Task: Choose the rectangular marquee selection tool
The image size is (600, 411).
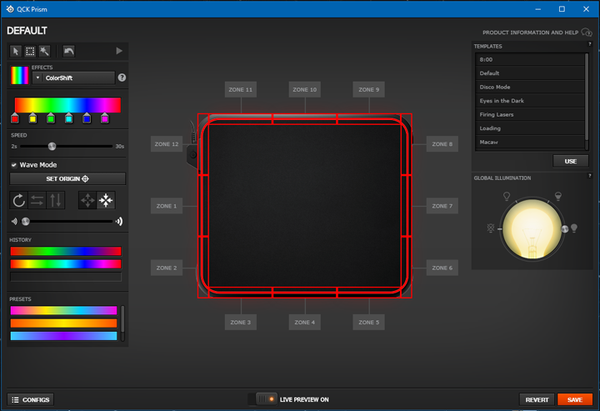Action: (x=30, y=51)
